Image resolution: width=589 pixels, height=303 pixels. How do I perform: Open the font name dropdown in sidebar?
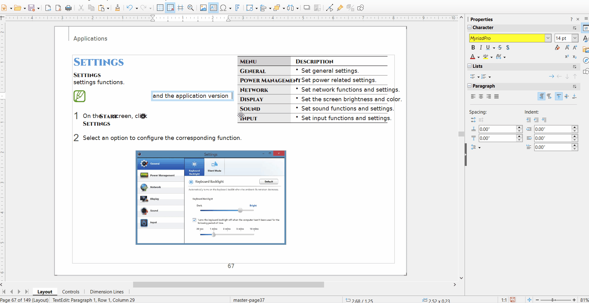[x=548, y=38]
